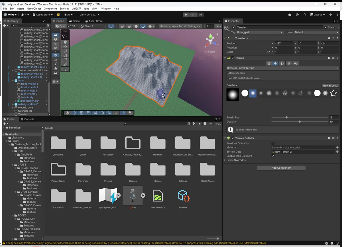This screenshot has width=342, height=247.
Task: Click the Add Component button
Action: (281, 168)
